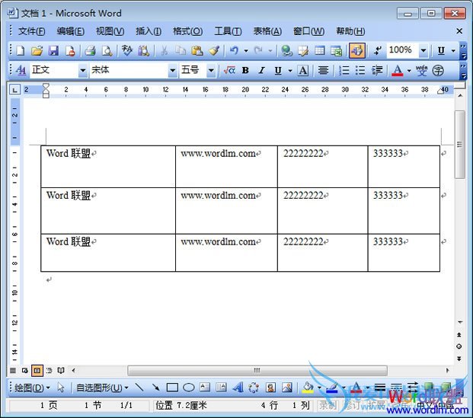Toggle underline on Formatting toolbar
Viewport: 473px width, 418px height.
click(x=278, y=70)
